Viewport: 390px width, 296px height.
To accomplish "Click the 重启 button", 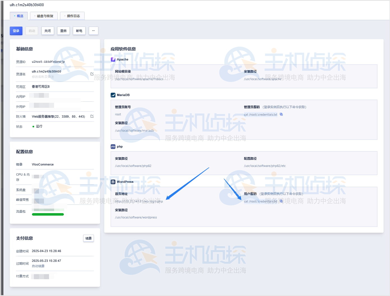I will point(63,31).
